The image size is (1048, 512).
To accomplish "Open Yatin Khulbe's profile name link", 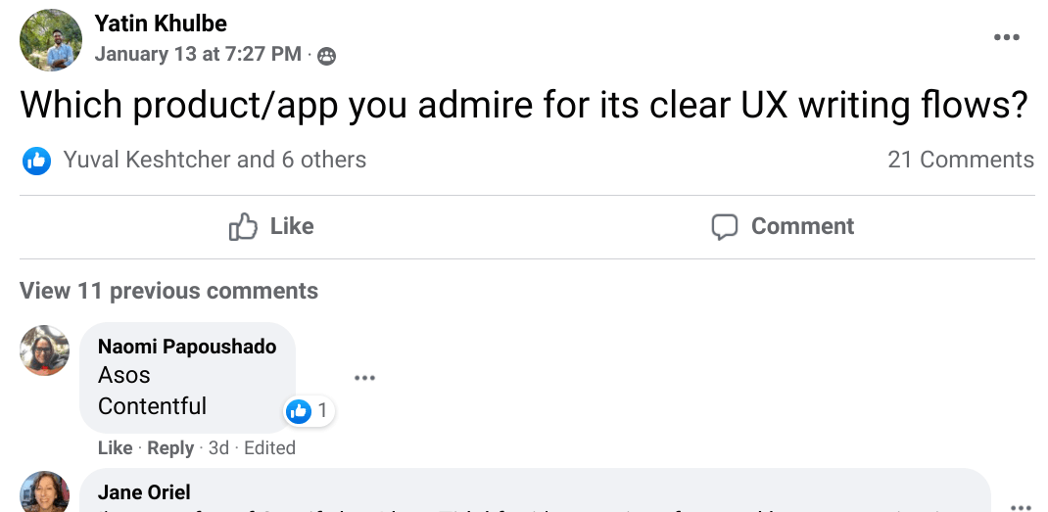I will pyautogui.click(x=162, y=23).
